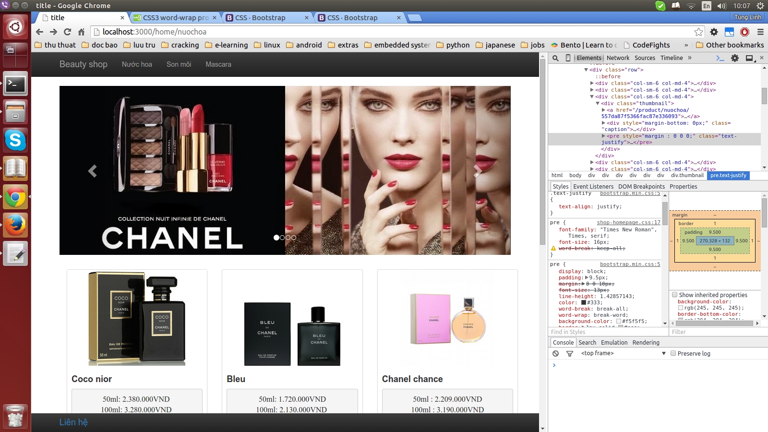
Task: Open Chrome hamburger menu
Action: click(x=760, y=32)
